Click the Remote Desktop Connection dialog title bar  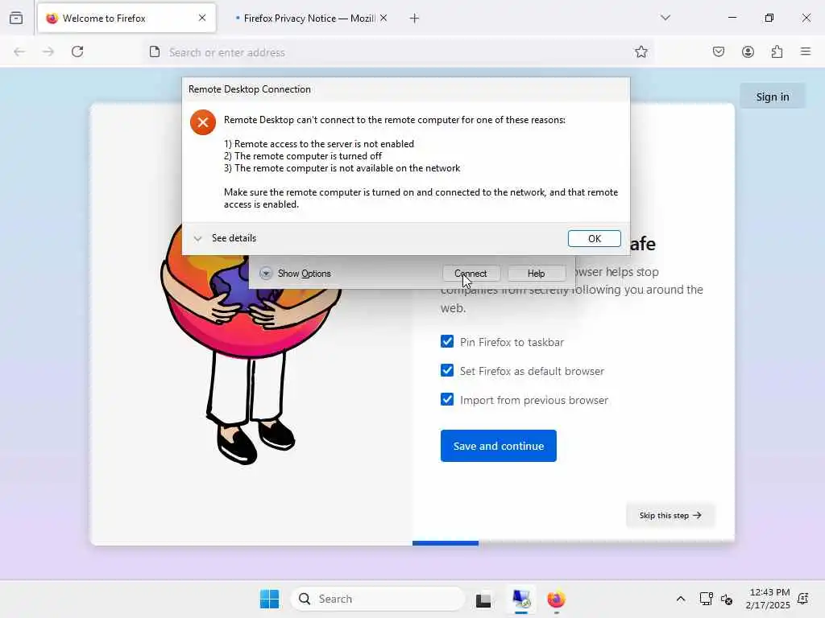click(x=406, y=89)
